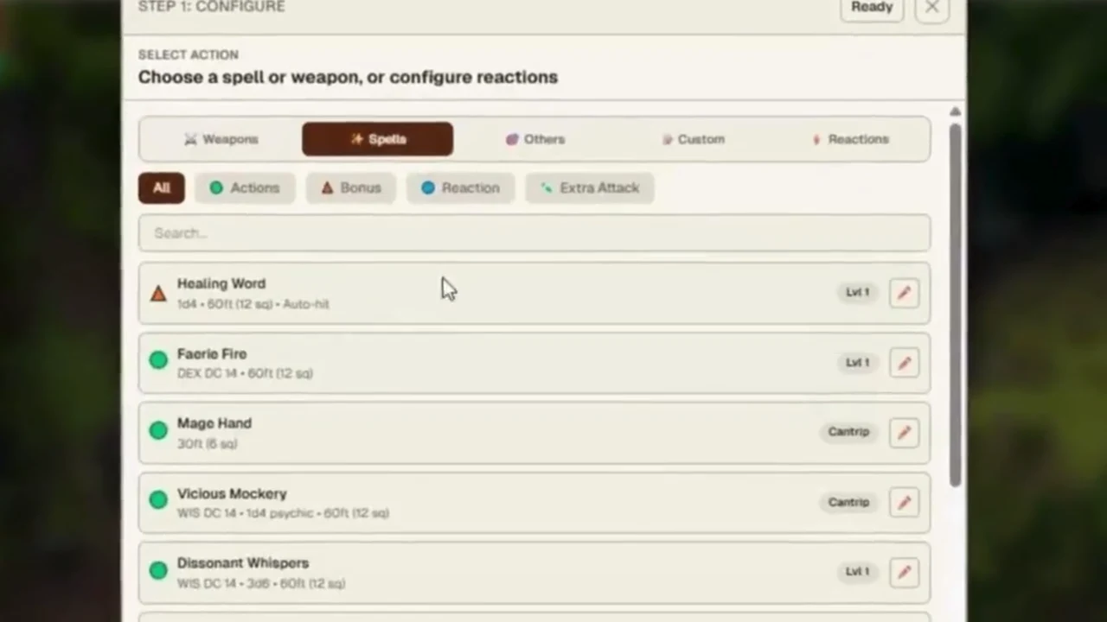Click the Ready button
Viewport: 1107px width, 622px height.
[x=872, y=8]
